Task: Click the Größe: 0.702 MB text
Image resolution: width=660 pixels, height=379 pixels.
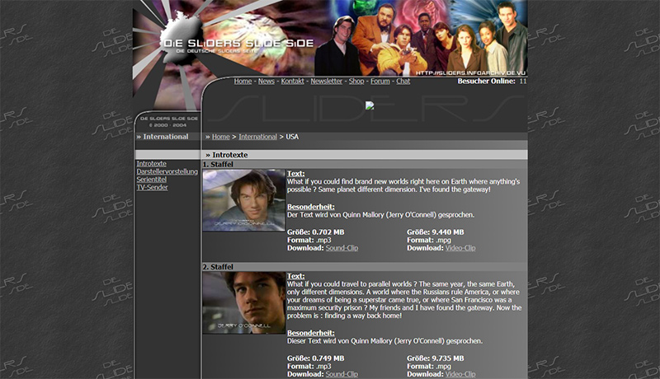Action: click(316, 232)
